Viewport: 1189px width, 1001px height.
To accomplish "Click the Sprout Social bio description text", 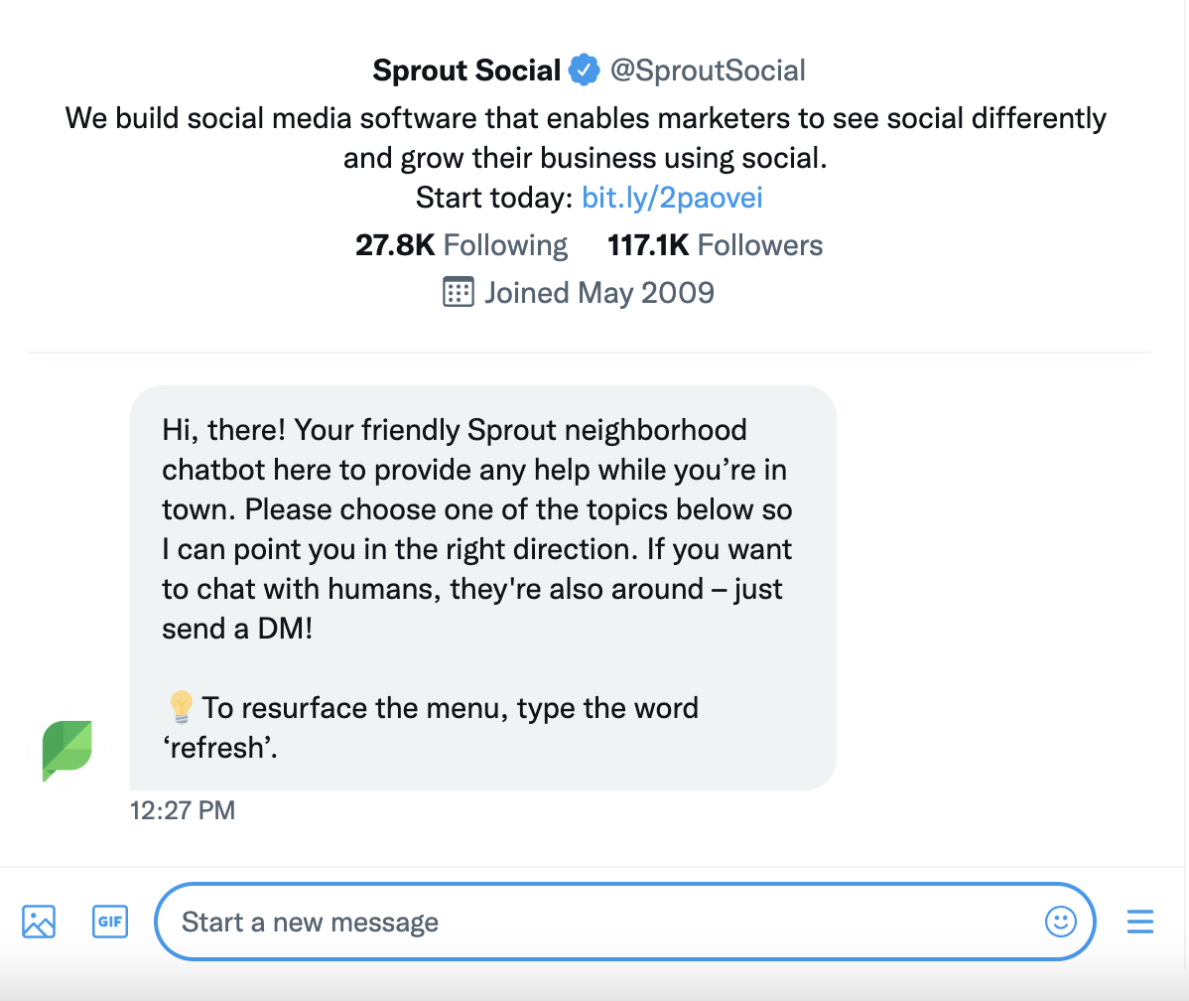I will click(x=586, y=138).
